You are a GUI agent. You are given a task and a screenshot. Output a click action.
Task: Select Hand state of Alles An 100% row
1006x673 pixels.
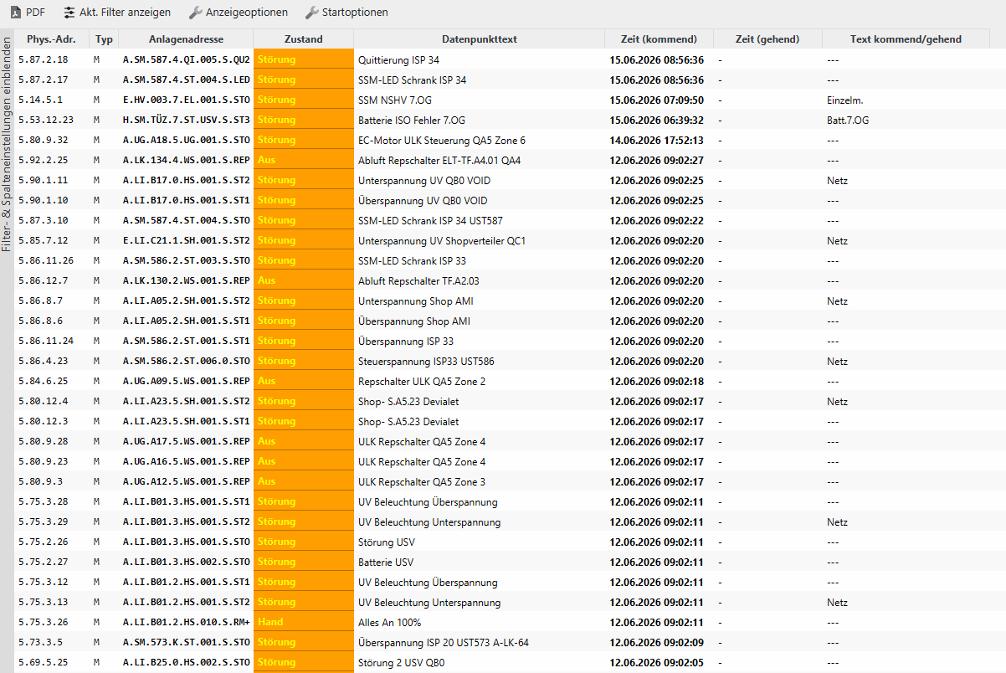(303, 622)
